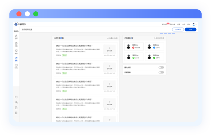
Task: Toggle the 插入内容 switch
Action: click(x=161, y=67)
